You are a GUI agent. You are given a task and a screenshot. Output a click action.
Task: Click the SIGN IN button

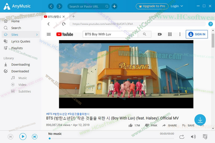(197, 34)
